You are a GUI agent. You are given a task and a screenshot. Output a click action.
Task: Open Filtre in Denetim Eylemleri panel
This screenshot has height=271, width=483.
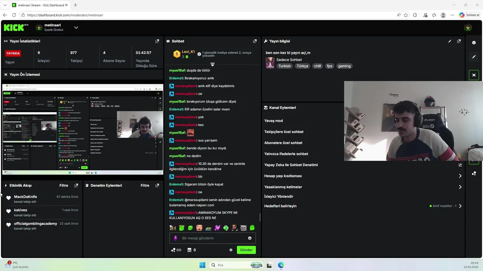pyautogui.click(x=145, y=186)
